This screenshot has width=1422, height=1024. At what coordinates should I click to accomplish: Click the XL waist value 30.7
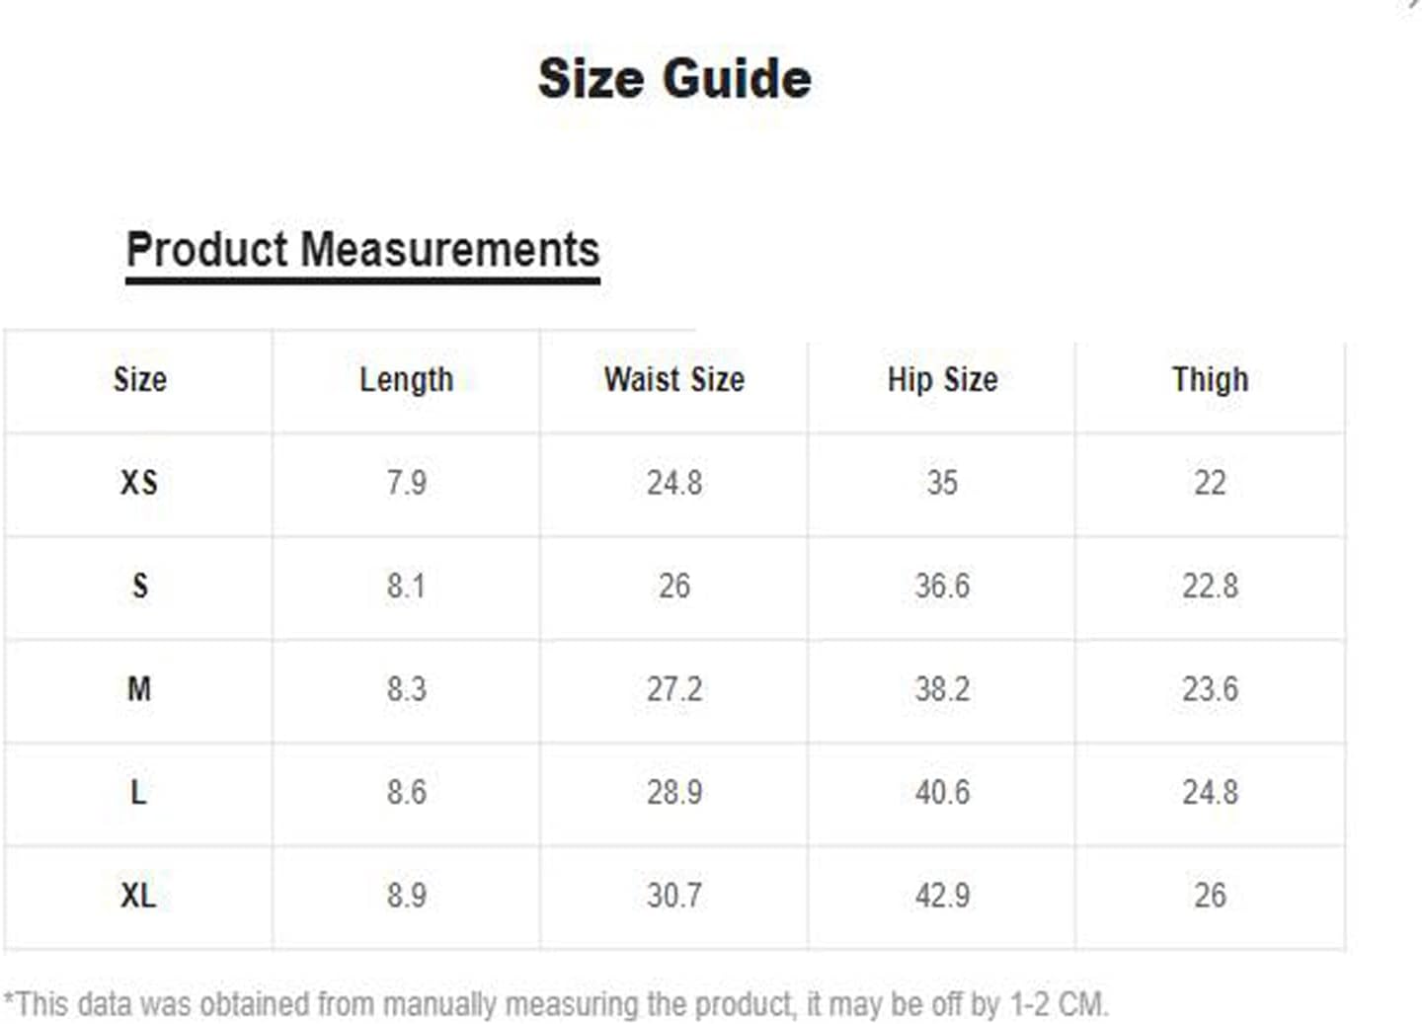674,896
